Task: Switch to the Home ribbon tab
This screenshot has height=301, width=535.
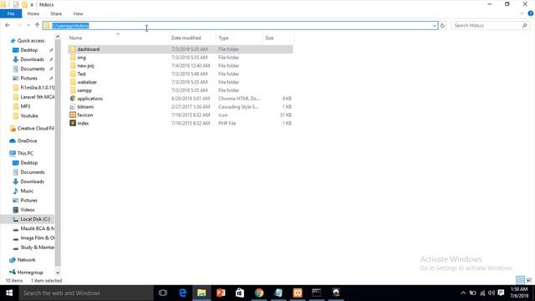Action: click(x=33, y=13)
